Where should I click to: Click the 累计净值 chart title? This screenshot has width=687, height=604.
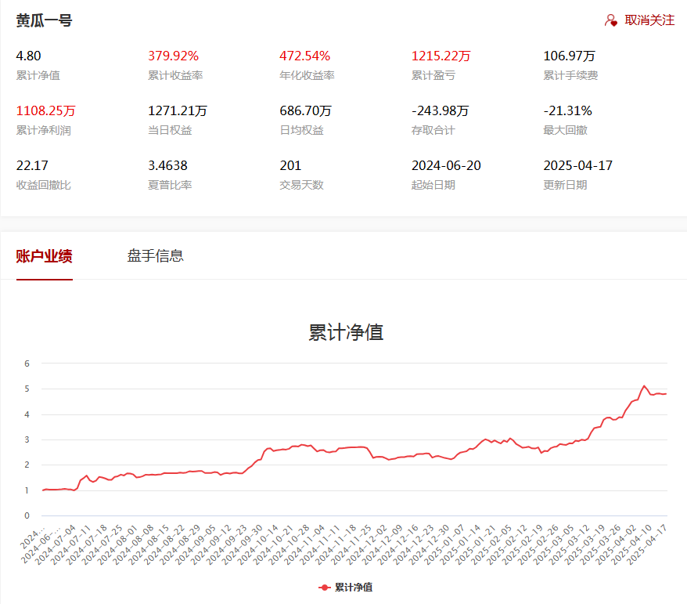pyautogui.click(x=346, y=332)
